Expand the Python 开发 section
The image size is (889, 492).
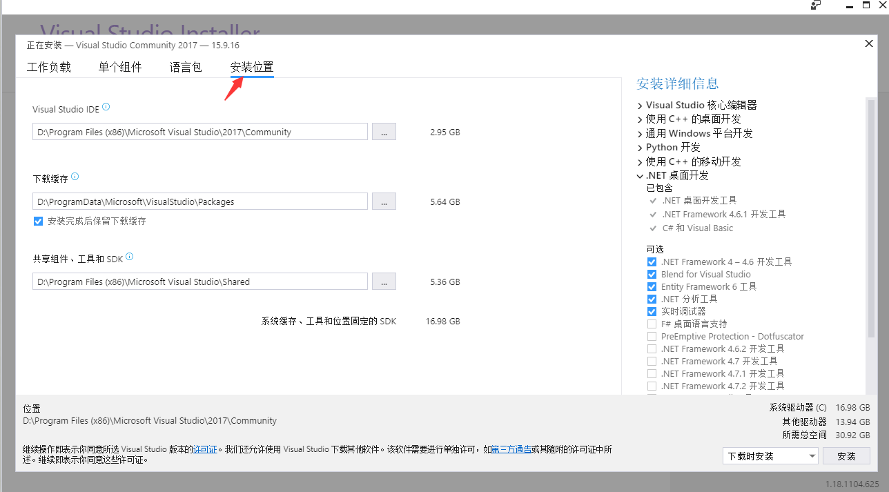click(640, 148)
